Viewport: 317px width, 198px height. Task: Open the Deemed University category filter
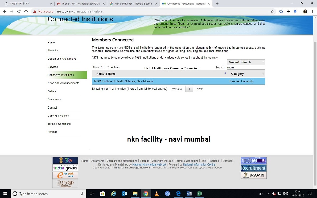click(x=245, y=62)
